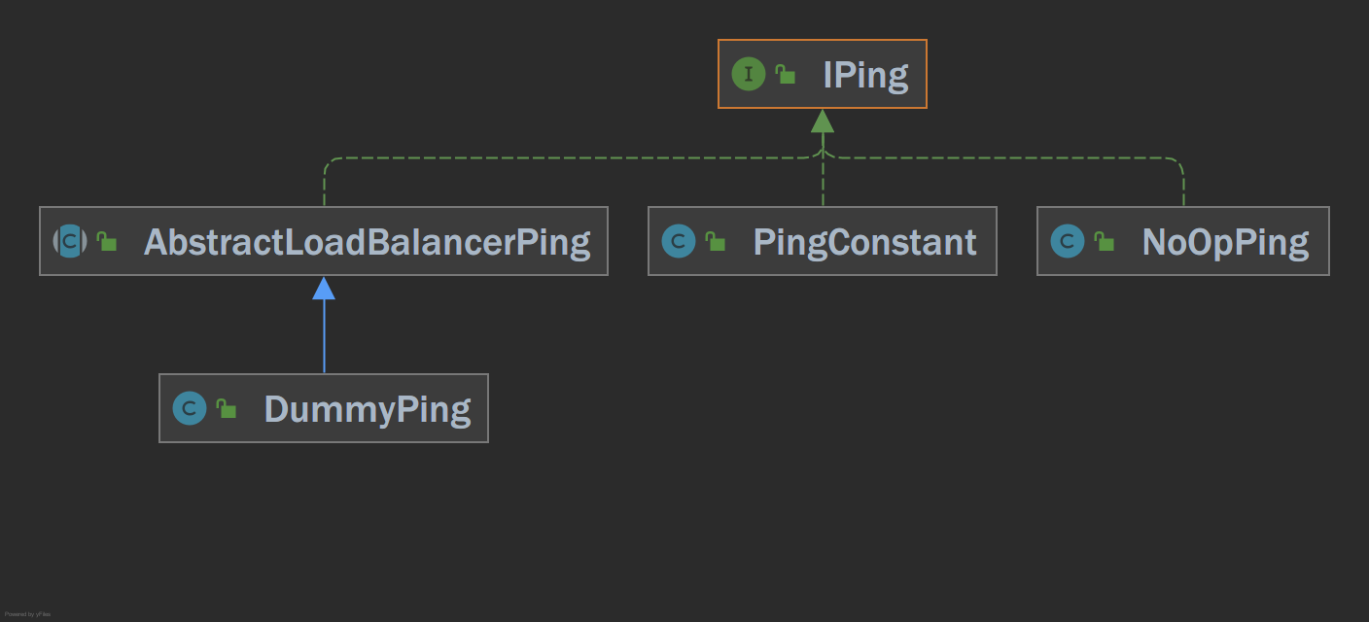Select the PingConstant node label

865,242
